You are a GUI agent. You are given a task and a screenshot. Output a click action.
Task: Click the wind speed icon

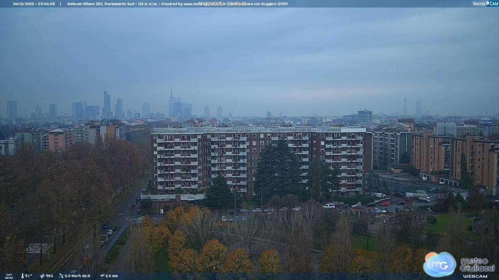click(61, 276)
